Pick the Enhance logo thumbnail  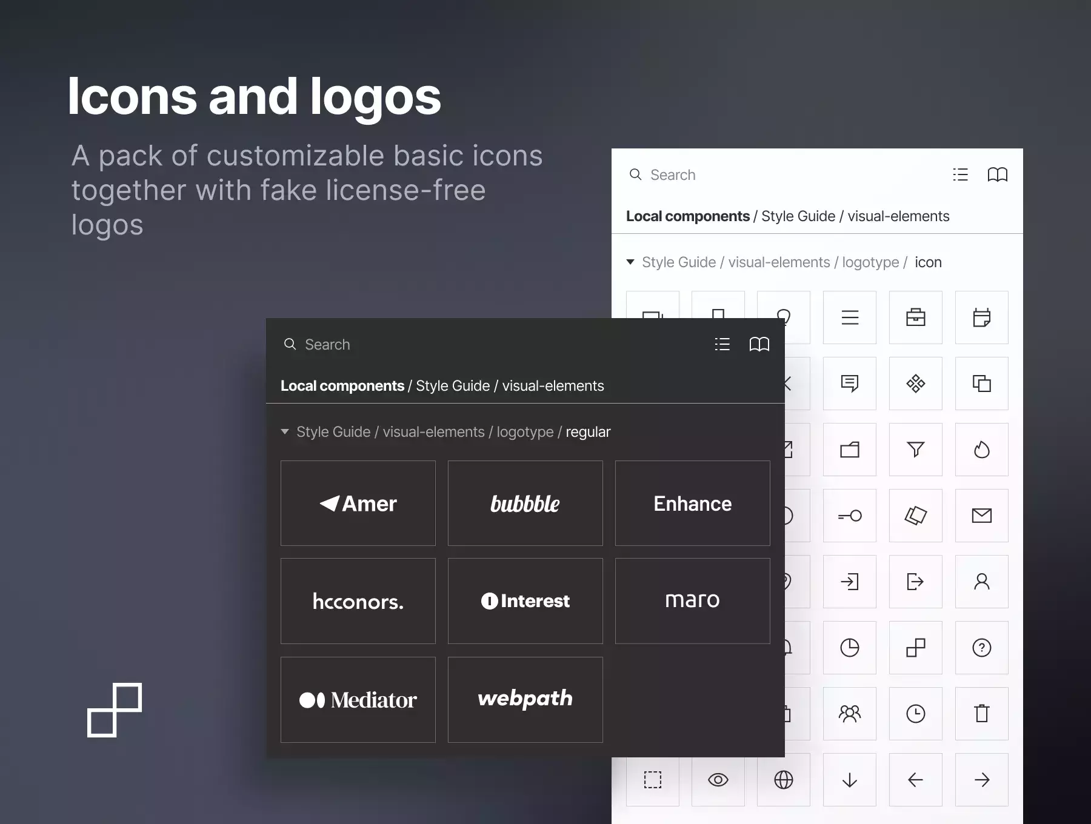[x=693, y=503]
